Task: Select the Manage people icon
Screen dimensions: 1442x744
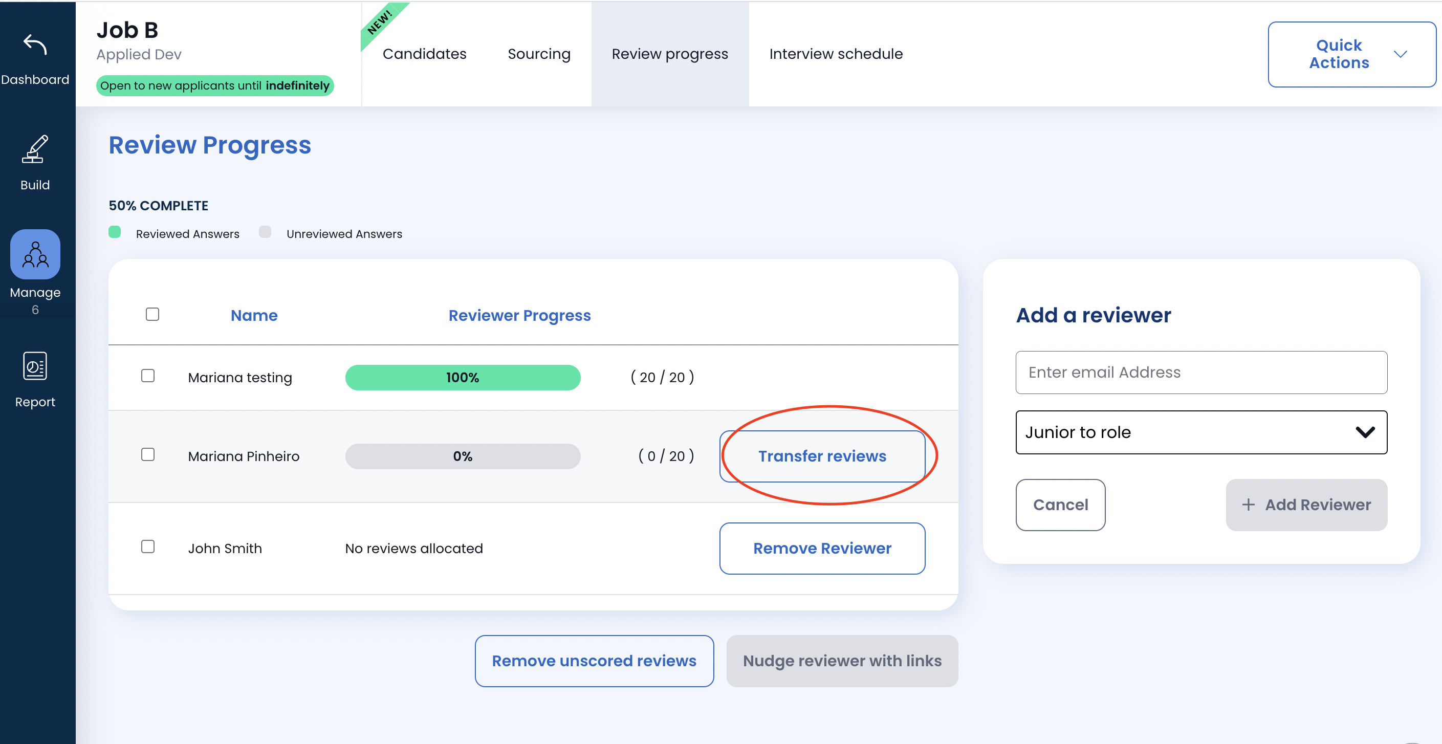Action: (x=35, y=255)
